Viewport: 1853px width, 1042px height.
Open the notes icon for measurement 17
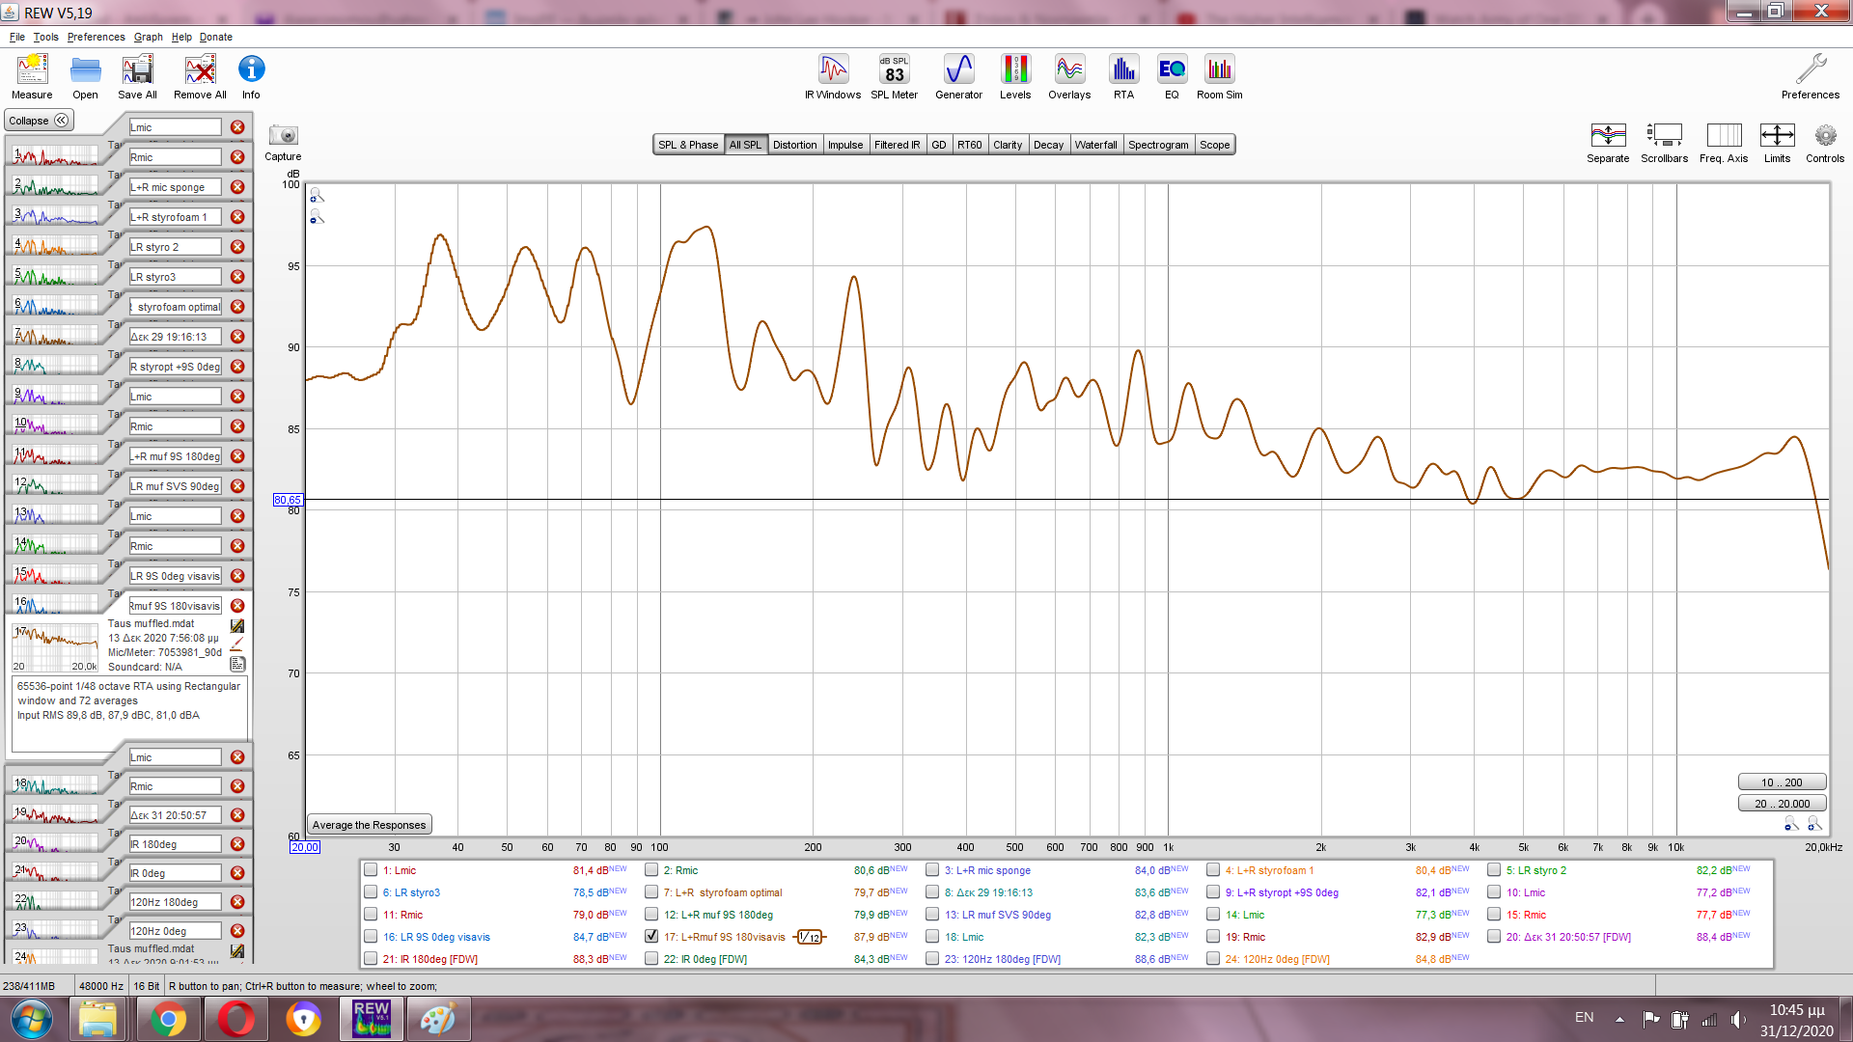click(x=237, y=664)
